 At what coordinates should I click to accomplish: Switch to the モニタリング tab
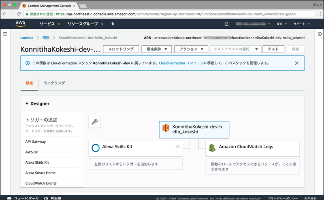pyautogui.click(x=54, y=83)
